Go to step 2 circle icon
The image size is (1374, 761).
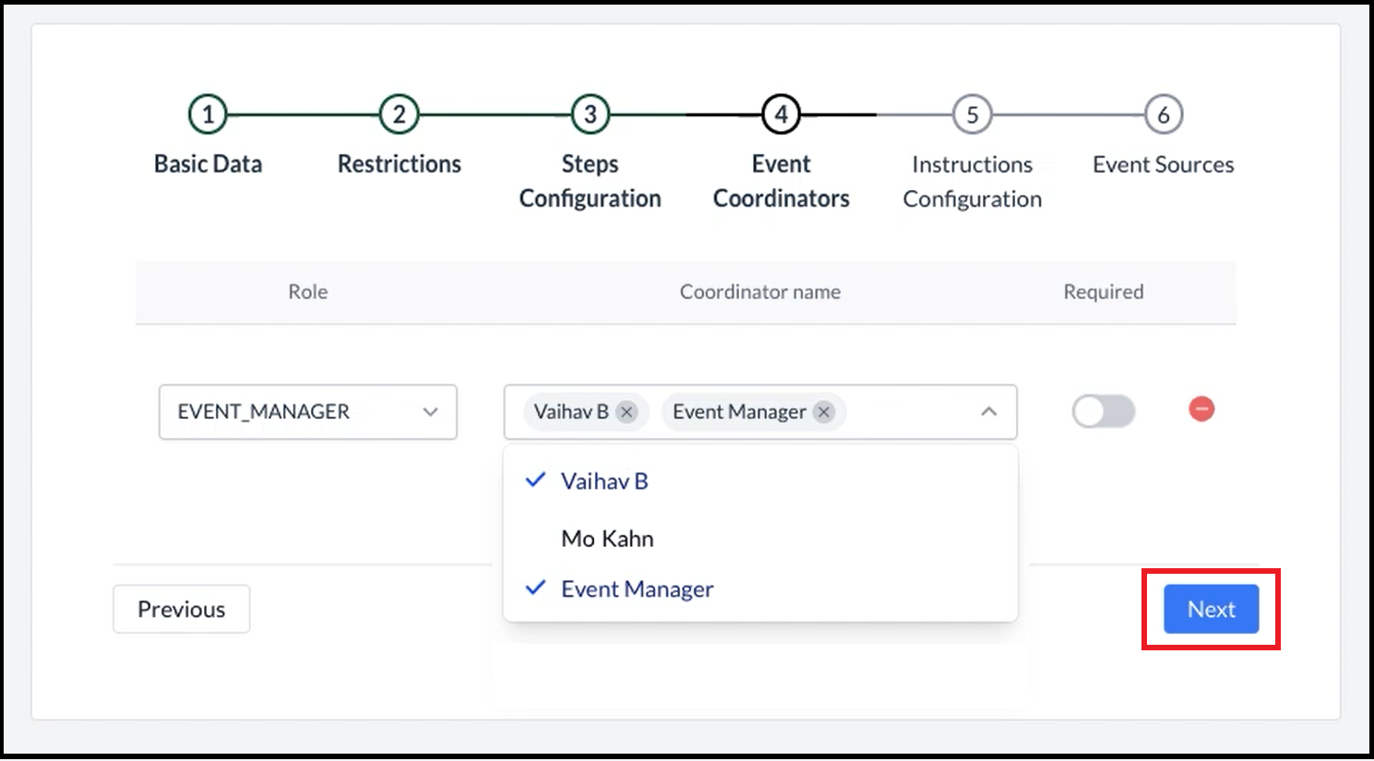point(399,114)
